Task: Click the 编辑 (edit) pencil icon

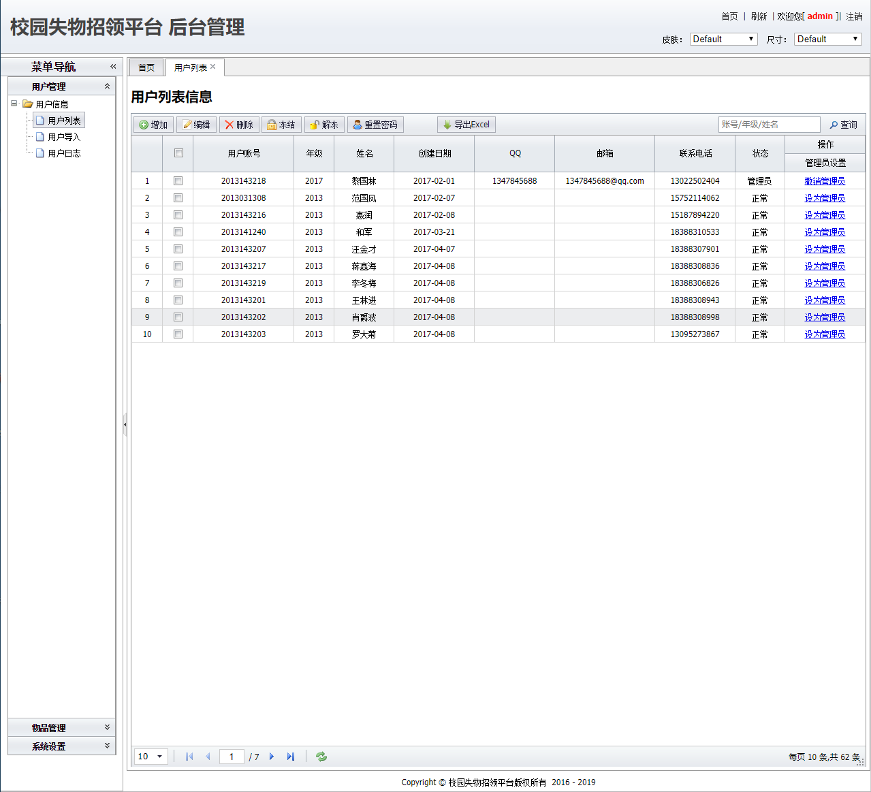Action: tap(187, 125)
